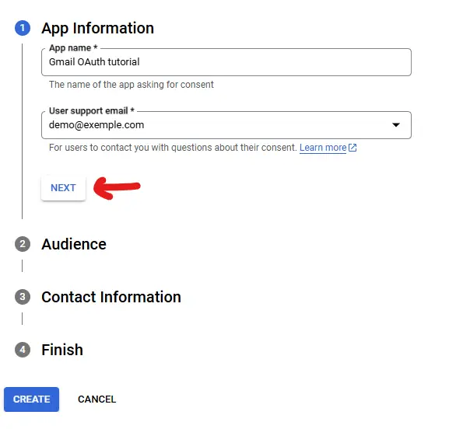Click the step 1 circle icon
Image resolution: width=463 pixels, height=429 pixels.
(x=23, y=28)
